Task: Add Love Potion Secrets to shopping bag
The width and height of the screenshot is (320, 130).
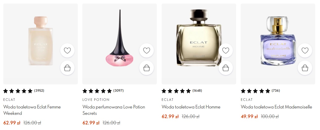Action: (146, 68)
